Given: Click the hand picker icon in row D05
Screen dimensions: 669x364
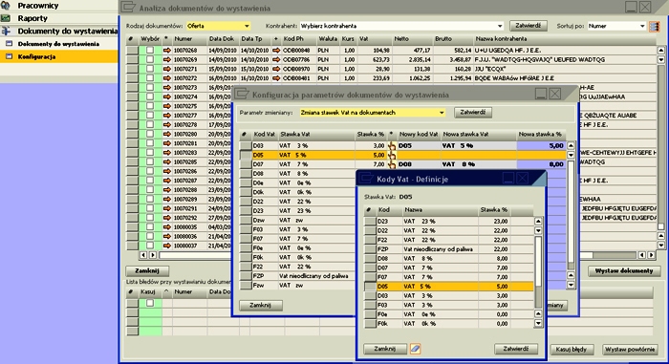Looking at the screenshot, I should (x=392, y=156).
